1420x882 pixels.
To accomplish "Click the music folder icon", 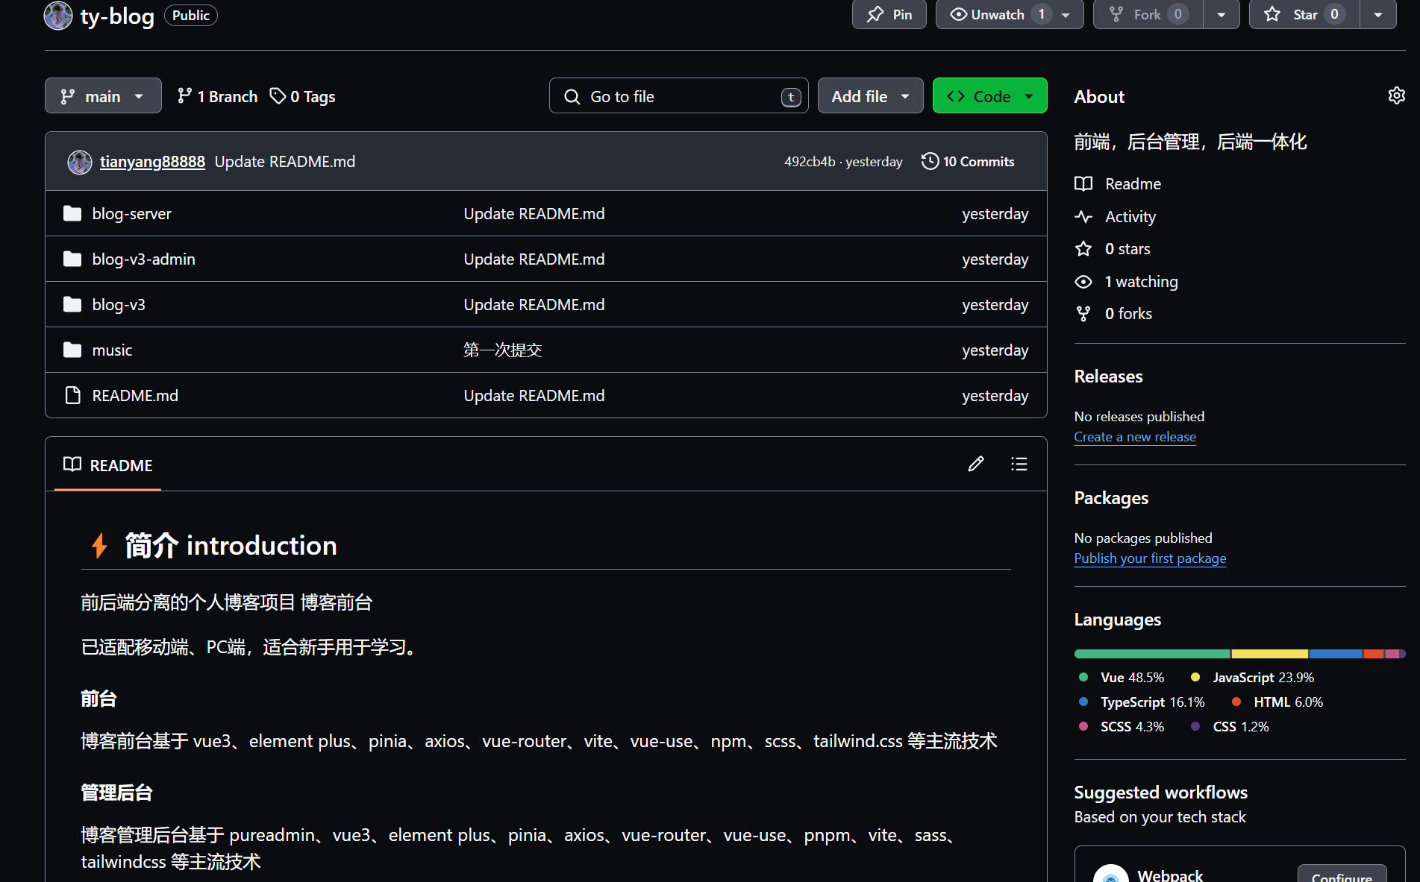I will tap(72, 350).
